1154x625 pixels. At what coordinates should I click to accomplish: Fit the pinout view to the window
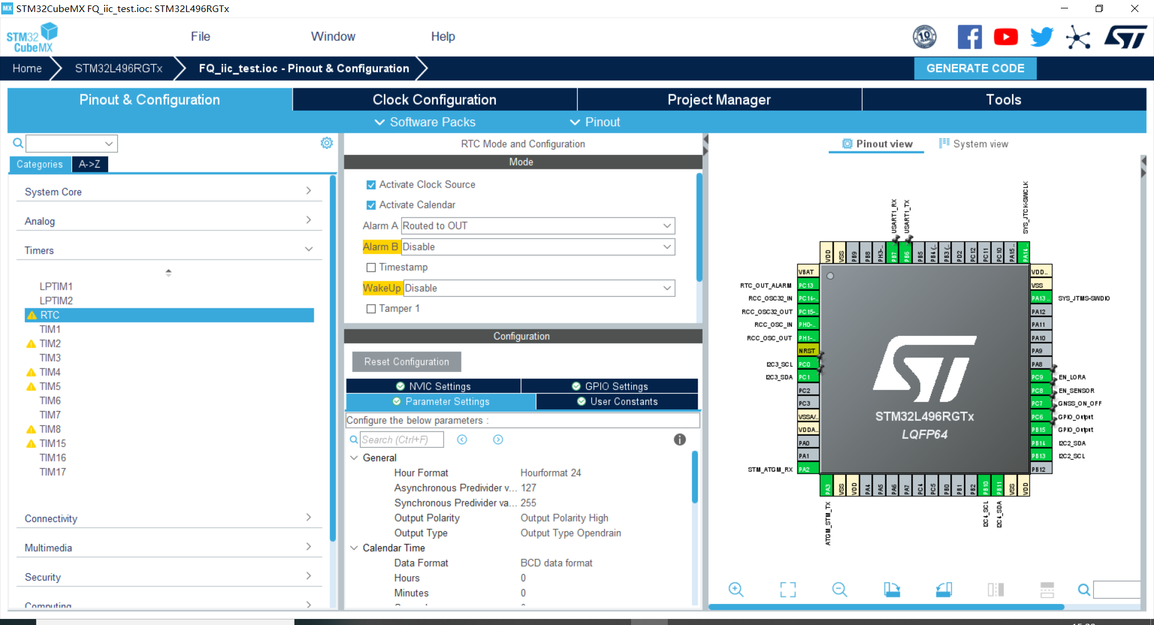(x=788, y=590)
